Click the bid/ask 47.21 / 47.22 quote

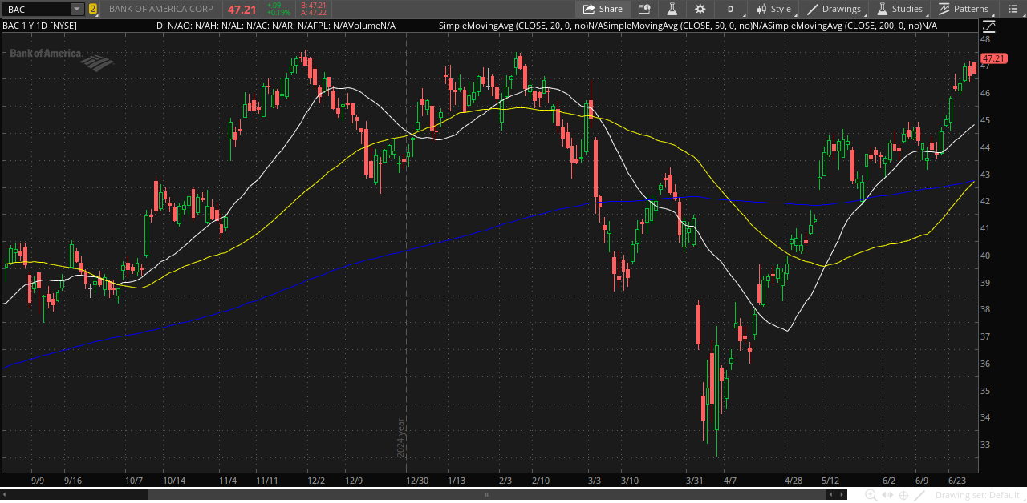(314, 9)
